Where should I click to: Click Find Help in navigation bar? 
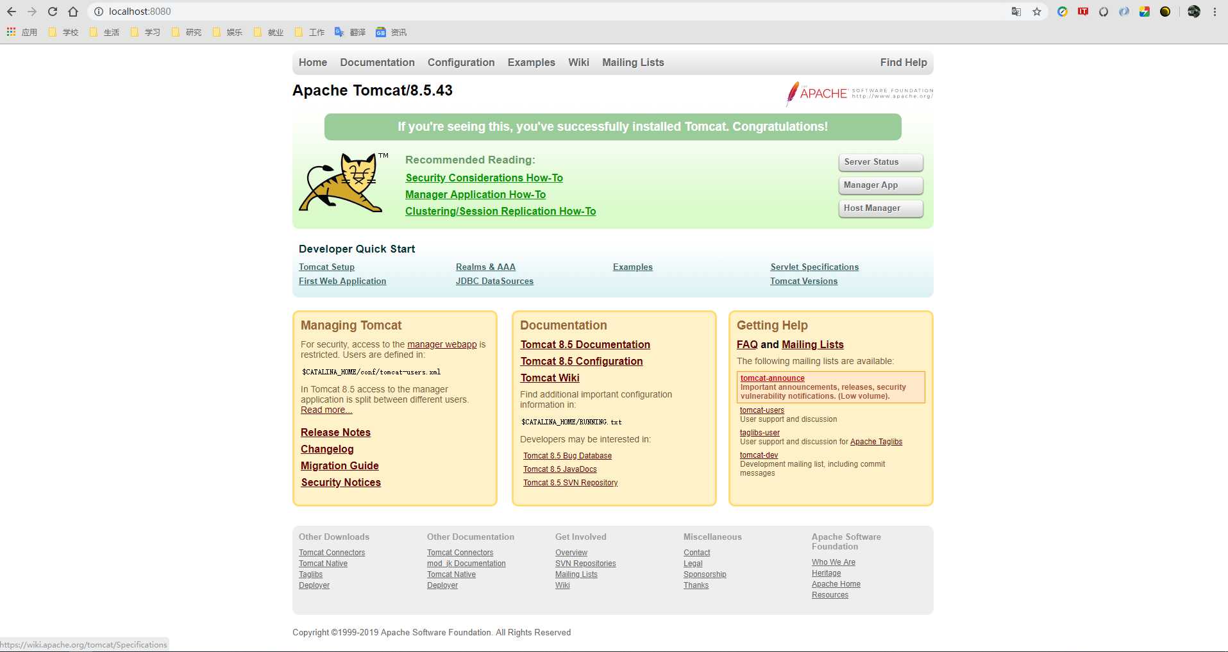click(x=904, y=62)
